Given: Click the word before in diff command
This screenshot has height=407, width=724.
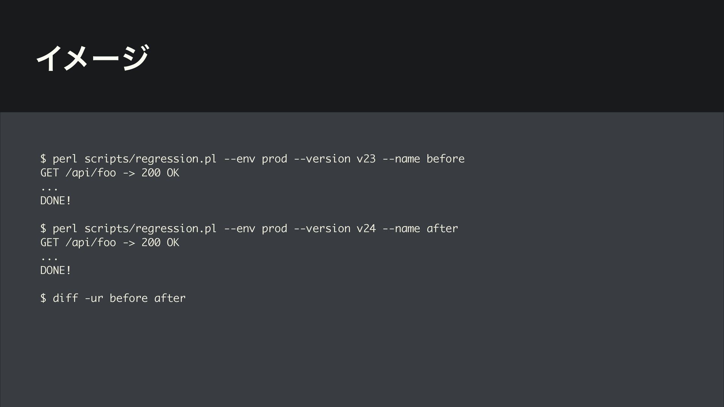Looking at the screenshot, I should pos(129,298).
